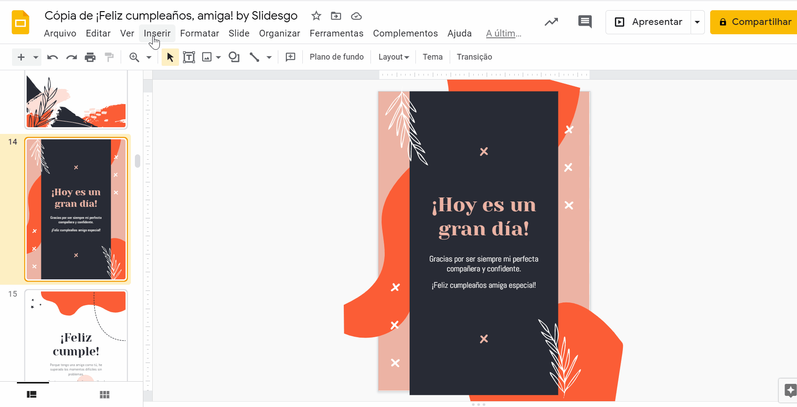This screenshot has width=797, height=407.
Task: Select the ¡Hoy es un gran día! title
Action: click(x=484, y=217)
